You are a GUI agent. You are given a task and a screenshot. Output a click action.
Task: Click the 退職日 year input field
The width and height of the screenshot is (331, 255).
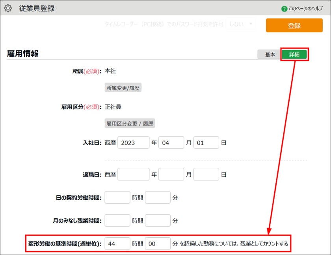pos(133,174)
